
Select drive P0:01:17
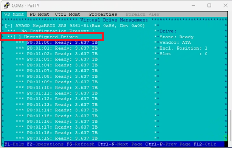pos(62,127)
